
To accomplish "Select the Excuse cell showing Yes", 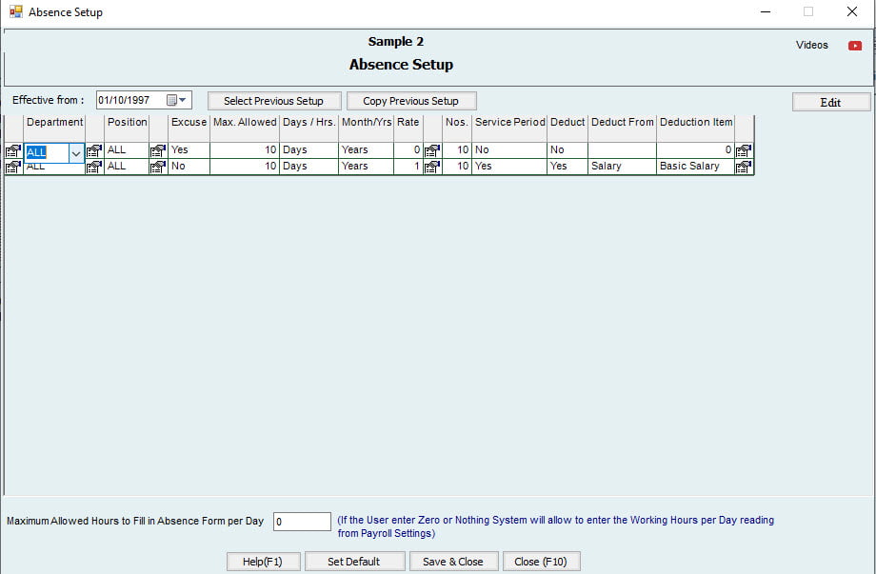I will 189,150.
